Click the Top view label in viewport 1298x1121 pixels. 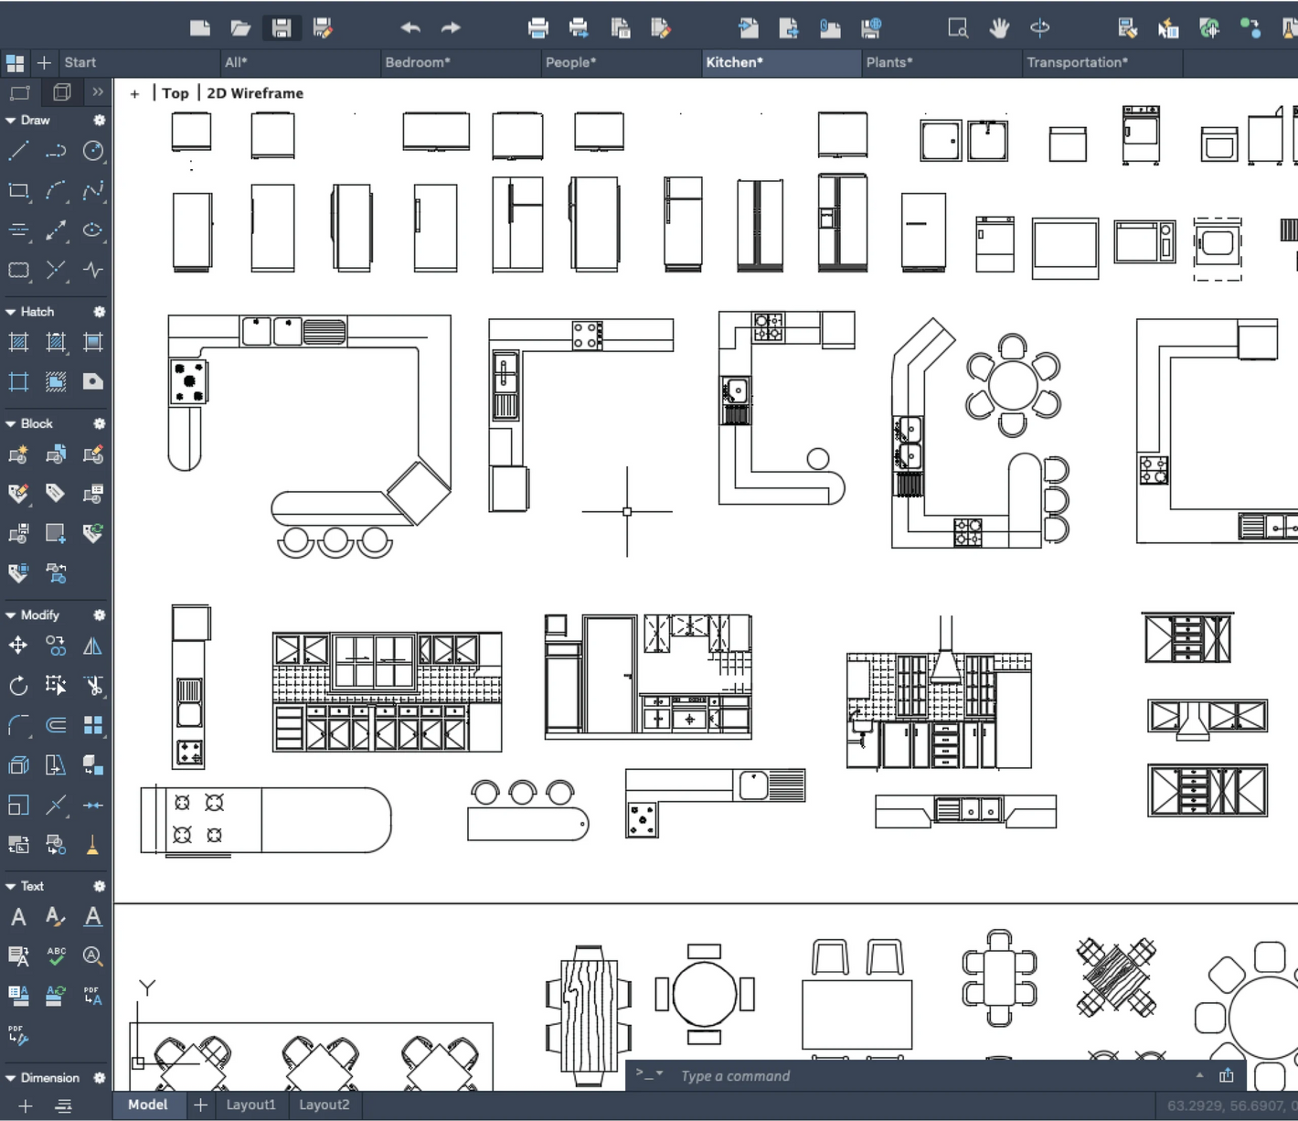coord(176,93)
